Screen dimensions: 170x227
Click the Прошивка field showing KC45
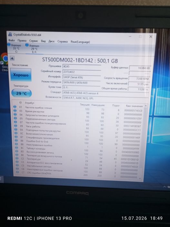[82, 66]
